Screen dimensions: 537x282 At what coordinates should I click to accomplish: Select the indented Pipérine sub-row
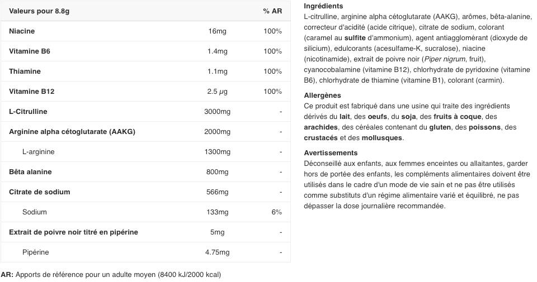pos(35,252)
